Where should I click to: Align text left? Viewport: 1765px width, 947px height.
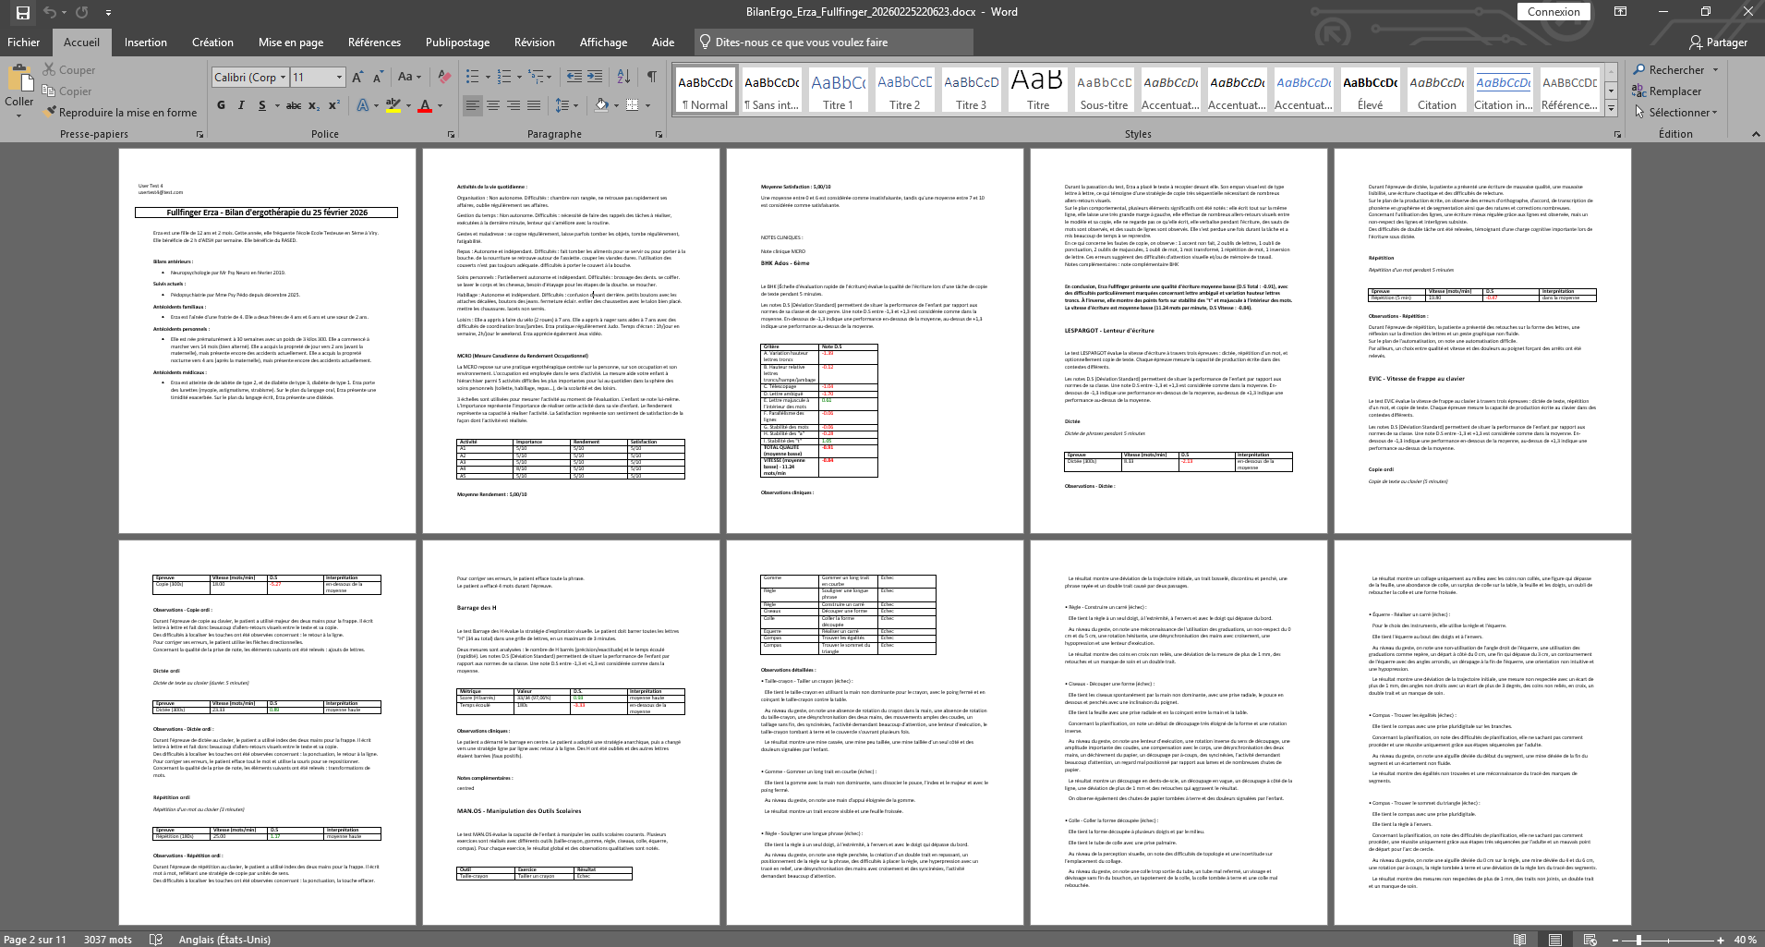pos(473,105)
